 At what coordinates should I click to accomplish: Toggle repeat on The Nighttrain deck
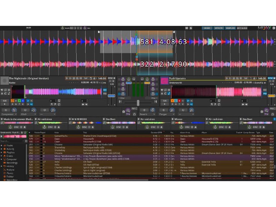(6, 90)
